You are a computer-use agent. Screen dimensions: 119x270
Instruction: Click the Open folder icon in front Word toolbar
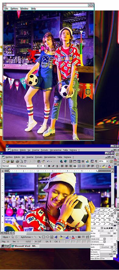click(x=8, y=161)
